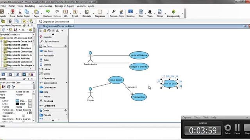Viewport: 250px width, 140px height.
Task: Select Diagrama de Secuencia in tree
Action: 19,48
